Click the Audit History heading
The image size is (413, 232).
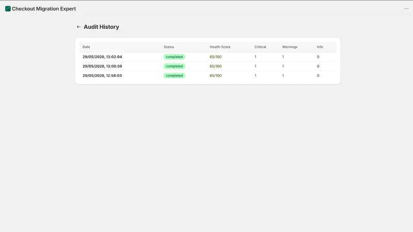click(101, 27)
